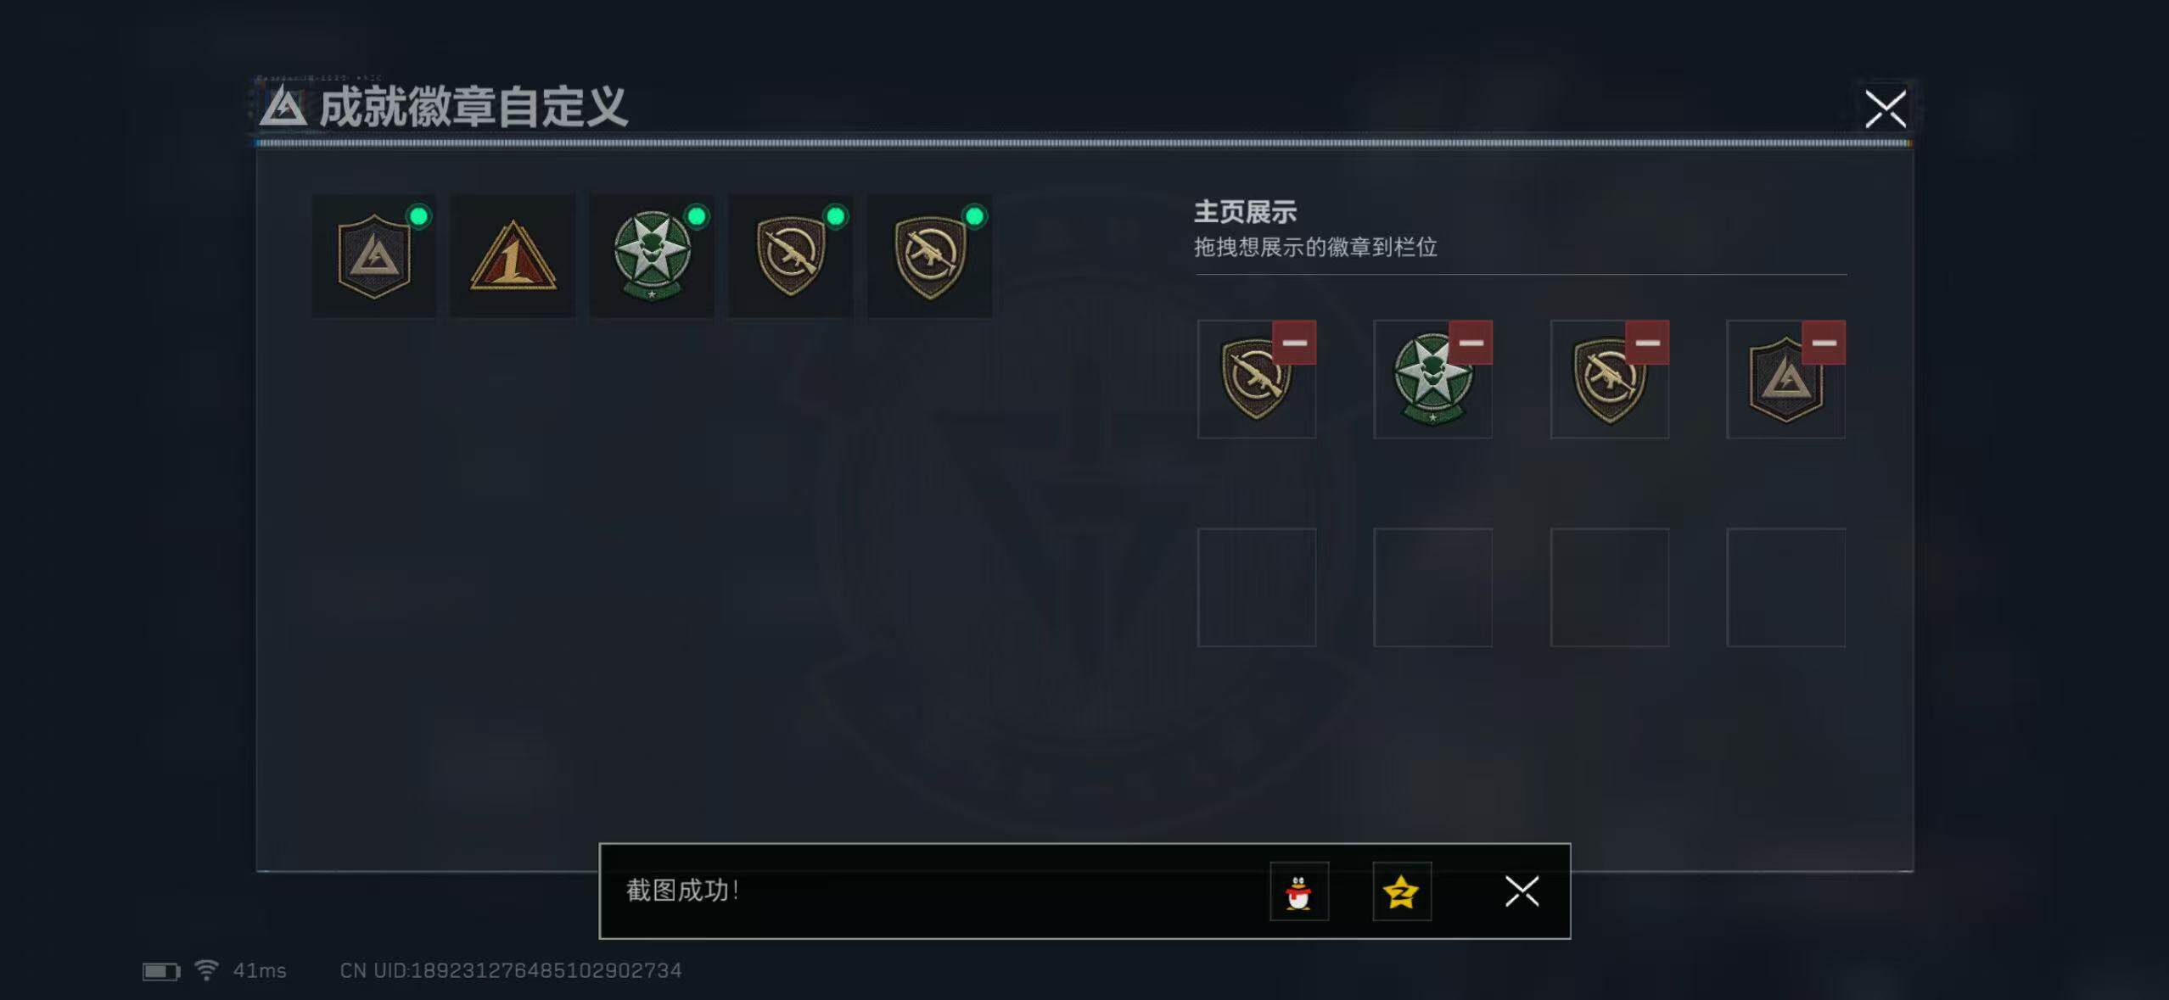Remove displayed triangle shield badge with minus

(1824, 343)
